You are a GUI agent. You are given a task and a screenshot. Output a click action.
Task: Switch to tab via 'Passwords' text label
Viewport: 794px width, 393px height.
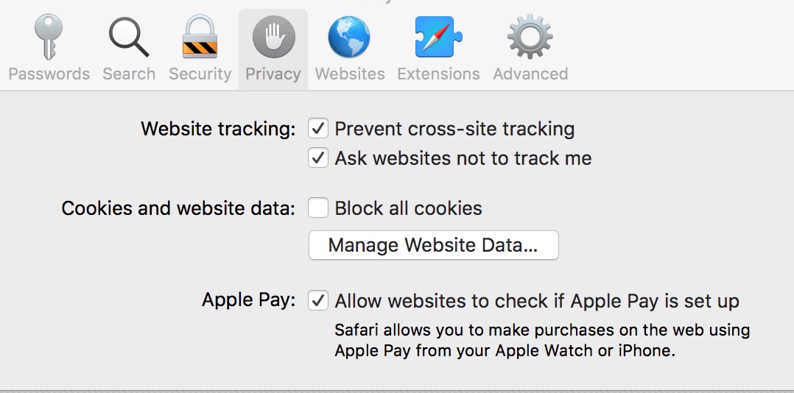[x=49, y=74]
